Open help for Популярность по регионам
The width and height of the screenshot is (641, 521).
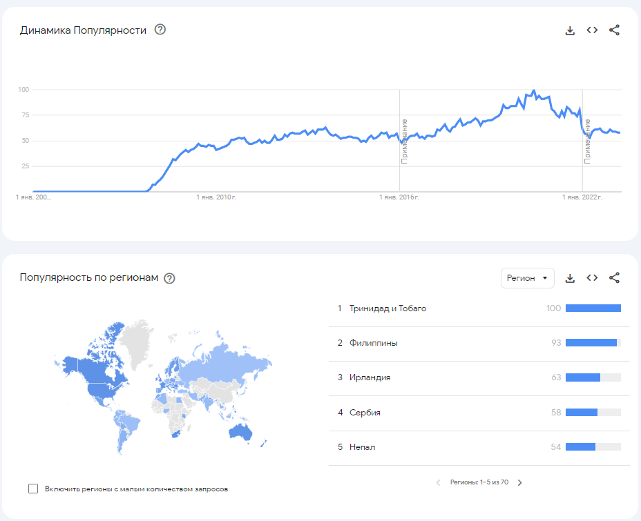click(169, 278)
